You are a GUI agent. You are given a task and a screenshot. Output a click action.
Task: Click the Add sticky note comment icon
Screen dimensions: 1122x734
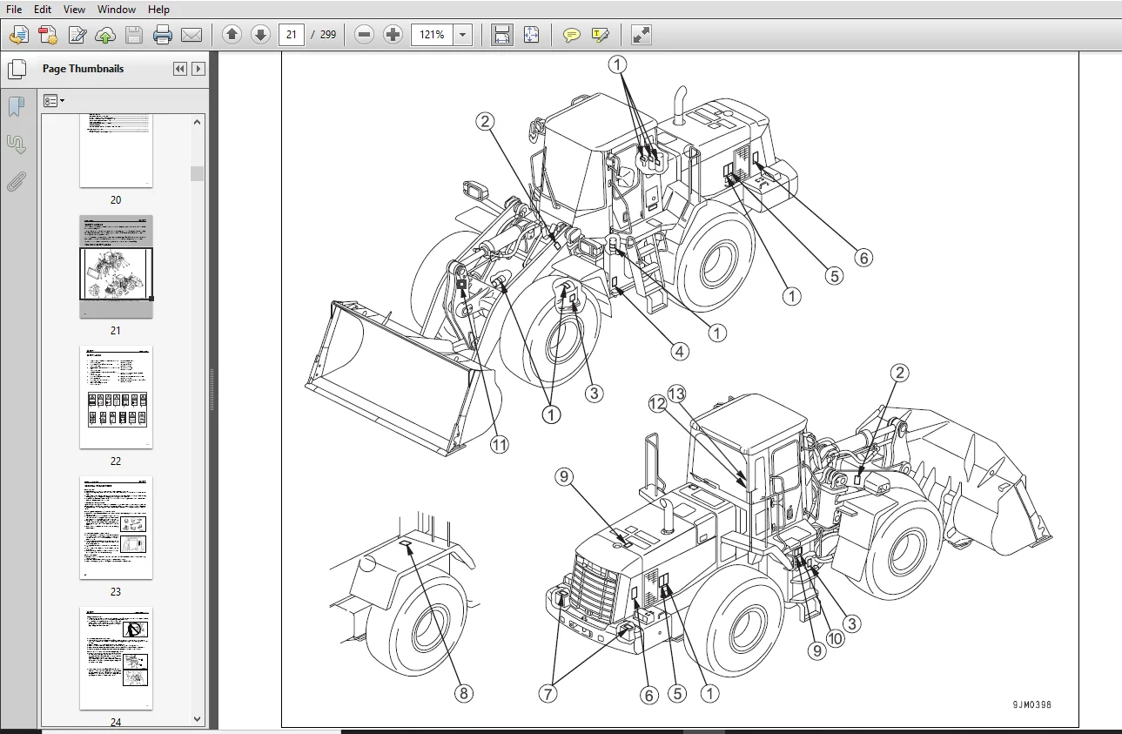pos(572,35)
